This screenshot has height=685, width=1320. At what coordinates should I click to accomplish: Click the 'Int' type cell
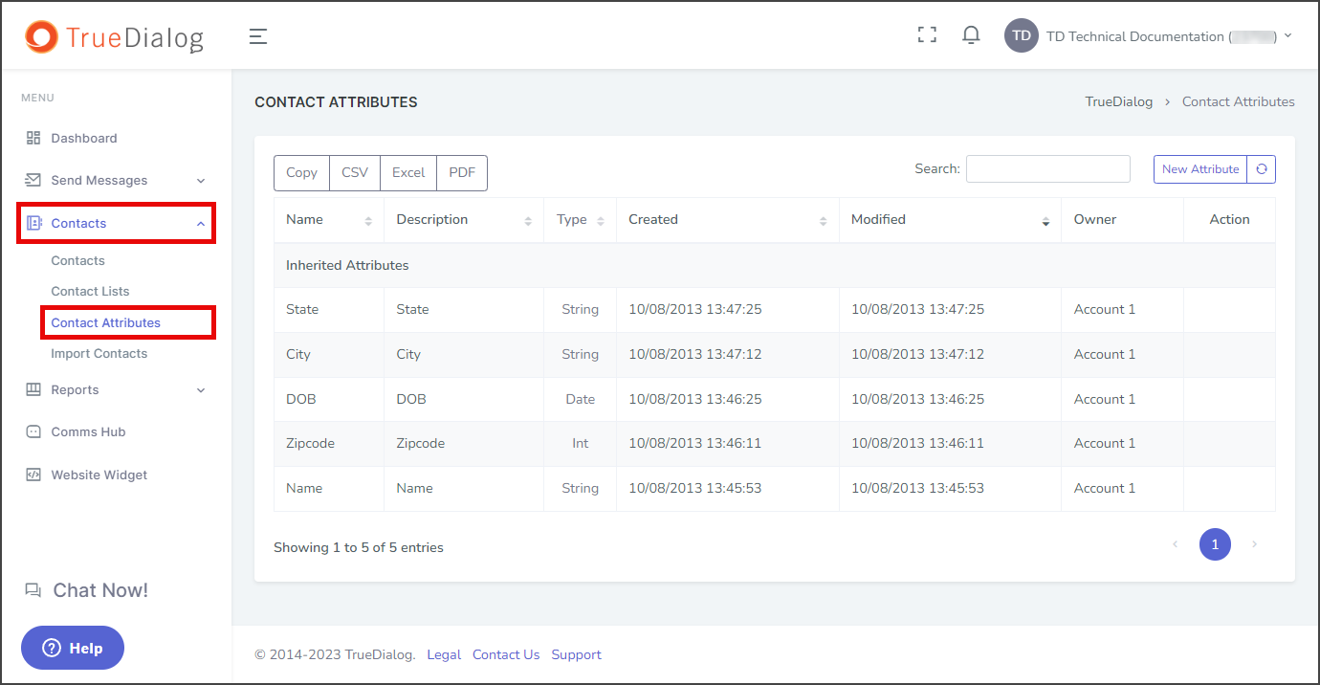581,443
